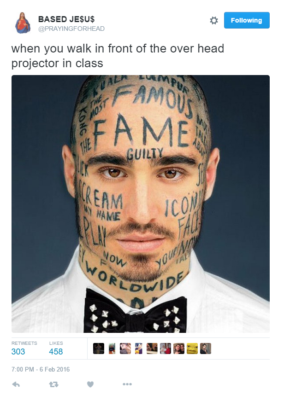
Task: Select the third liker avatar thumbnail
Action: point(125,349)
